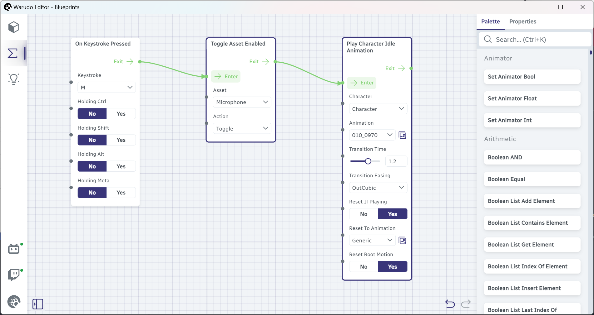Switch to the Palette tab
The image size is (594, 315).
[490, 21]
